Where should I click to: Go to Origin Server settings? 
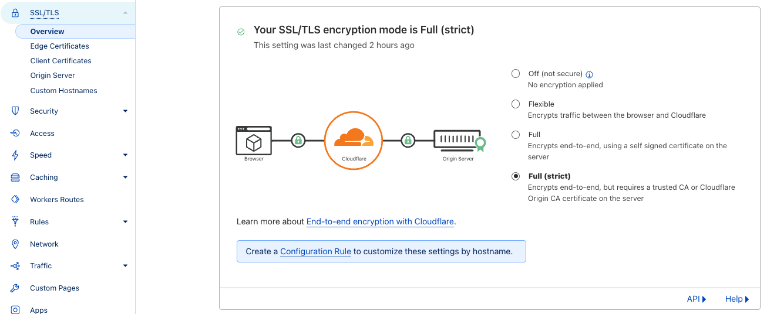coord(53,76)
